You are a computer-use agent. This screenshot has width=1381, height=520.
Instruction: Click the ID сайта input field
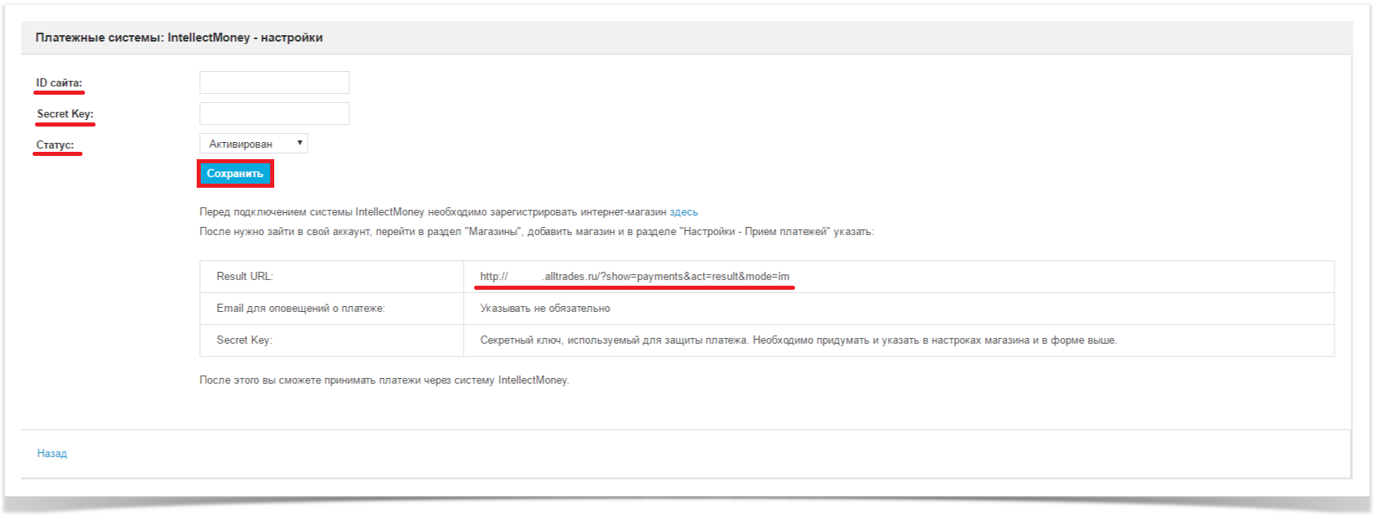274,82
